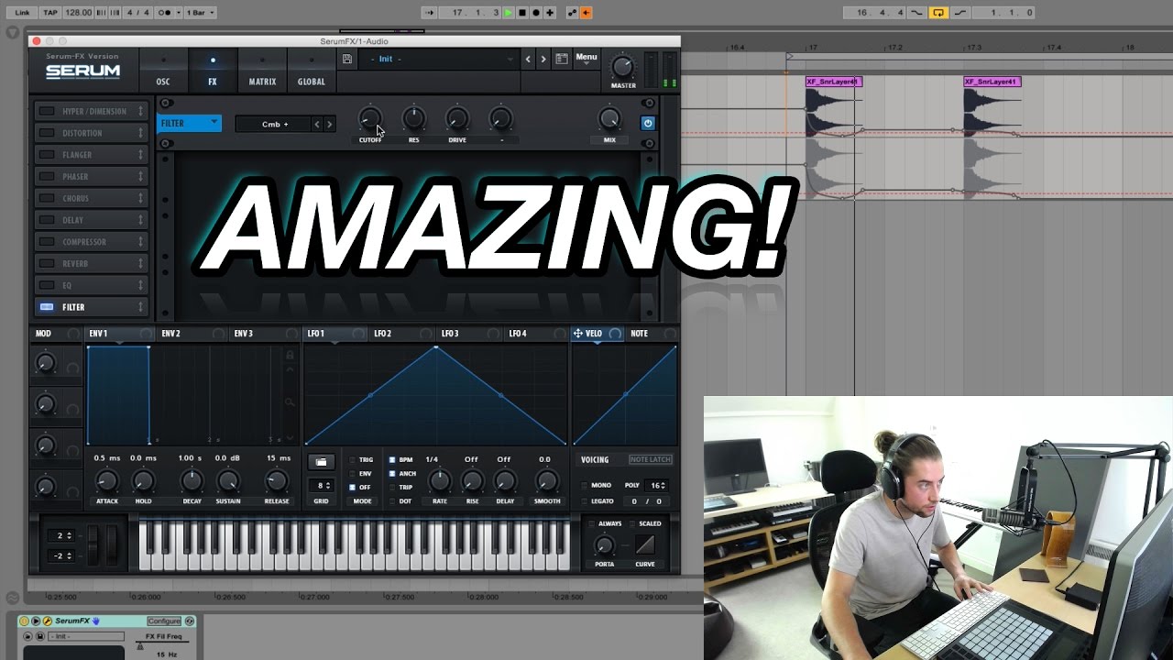This screenshot has height=660, width=1173.
Task: Open the Init preset name dropdown
Action: [x=441, y=59]
